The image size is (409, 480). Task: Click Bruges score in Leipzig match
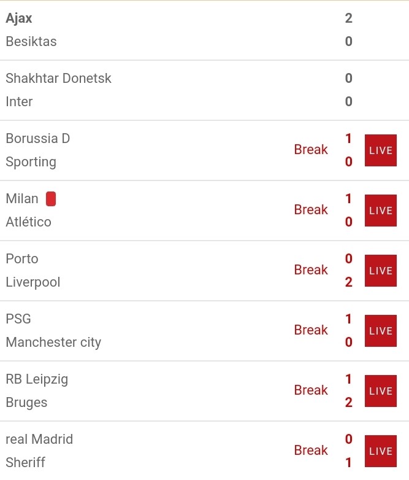(x=349, y=402)
